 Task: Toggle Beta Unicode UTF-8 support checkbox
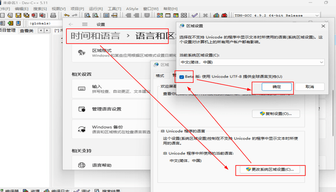coord(182,77)
